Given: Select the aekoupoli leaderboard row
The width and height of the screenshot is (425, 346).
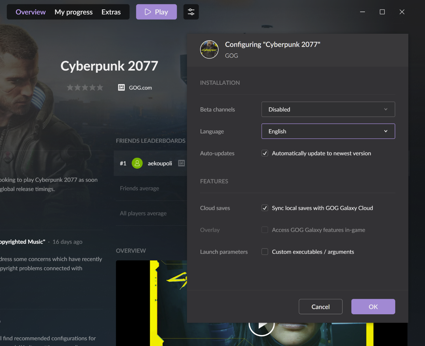Looking at the screenshot, I should click(150, 163).
